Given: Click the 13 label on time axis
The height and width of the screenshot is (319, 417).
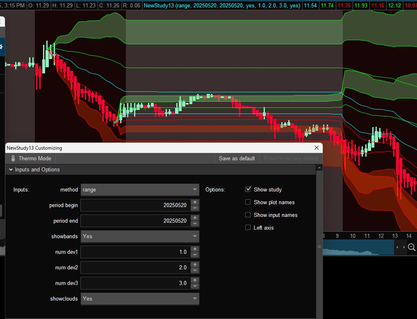Looking at the screenshot, I should coord(395,236).
